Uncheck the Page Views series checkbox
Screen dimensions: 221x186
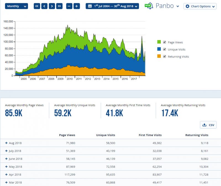tap(165, 42)
